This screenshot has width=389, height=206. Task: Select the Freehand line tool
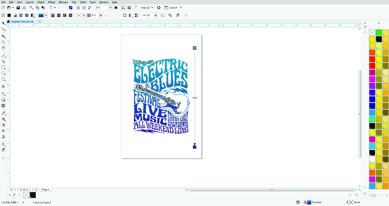click(3, 55)
